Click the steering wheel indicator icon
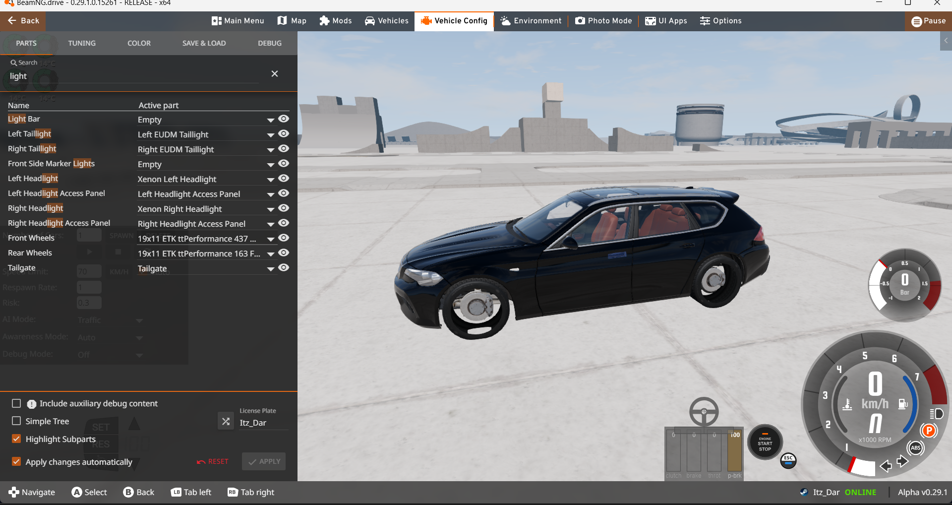 (x=704, y=411)
